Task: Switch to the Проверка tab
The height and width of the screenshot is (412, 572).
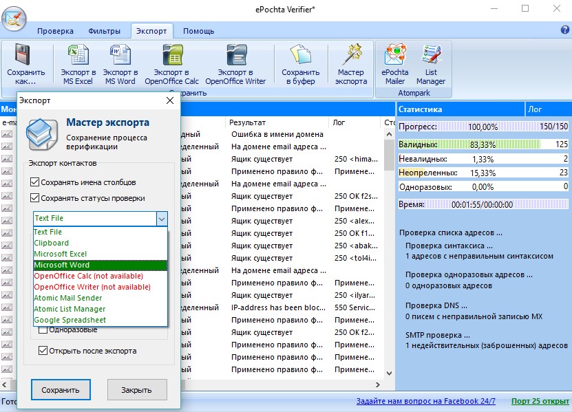Action: pyautogui.click(x=55, y=31)
